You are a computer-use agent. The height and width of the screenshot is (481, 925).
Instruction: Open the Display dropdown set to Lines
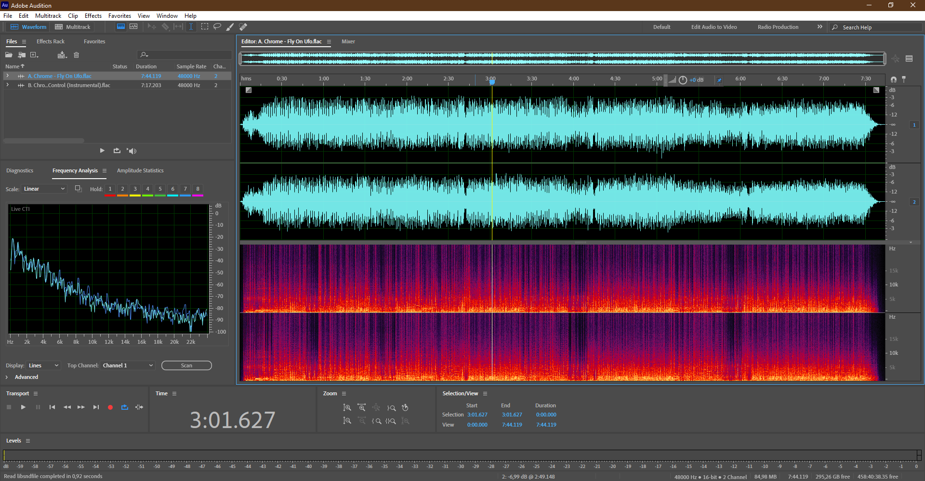[43, 365]
